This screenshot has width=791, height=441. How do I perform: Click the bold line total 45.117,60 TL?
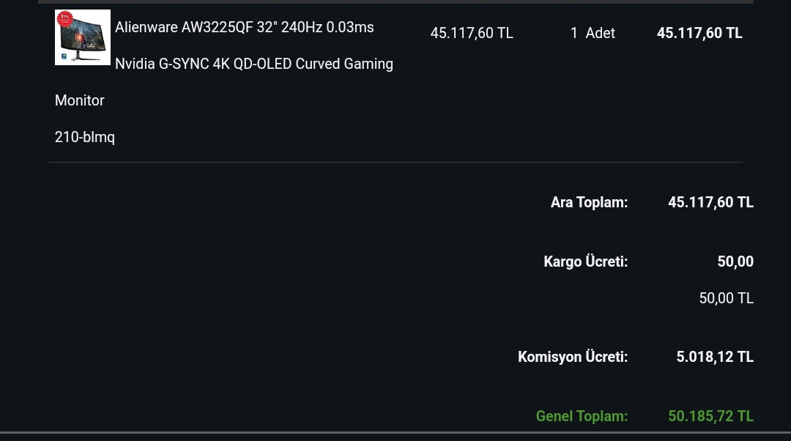click(699, 33)
